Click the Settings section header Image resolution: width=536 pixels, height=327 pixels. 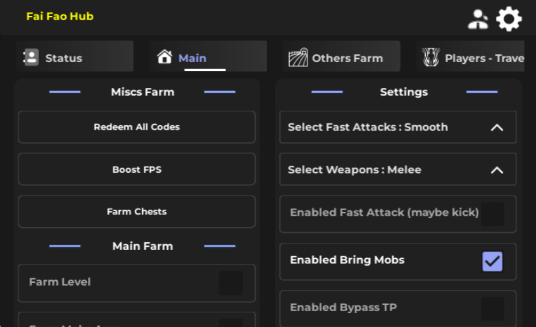(x=404, y=92)
